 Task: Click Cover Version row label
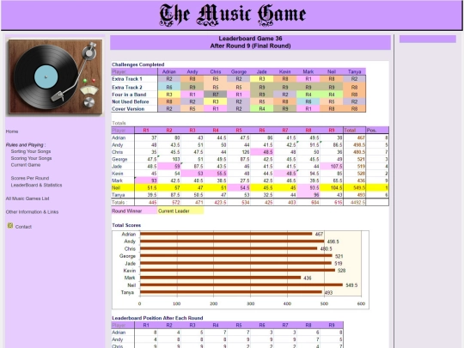128,109
